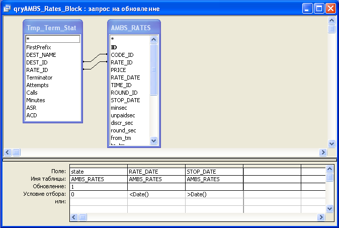
Task: Select the RATE_ID field in Tmp_Term_Stat
Action: [37, 70]
